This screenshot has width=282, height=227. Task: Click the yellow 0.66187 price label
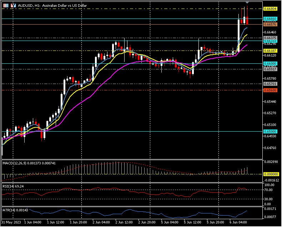[270, 51]
